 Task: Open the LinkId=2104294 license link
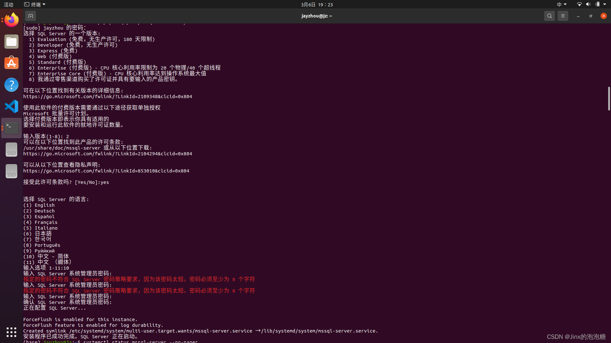pos(108,154)
